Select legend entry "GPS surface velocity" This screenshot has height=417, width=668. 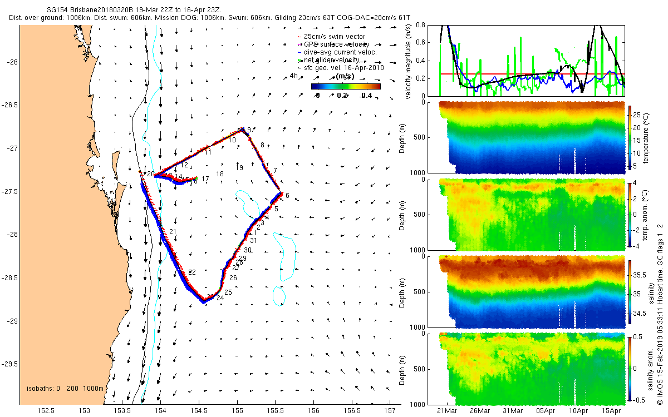(336, 44)
